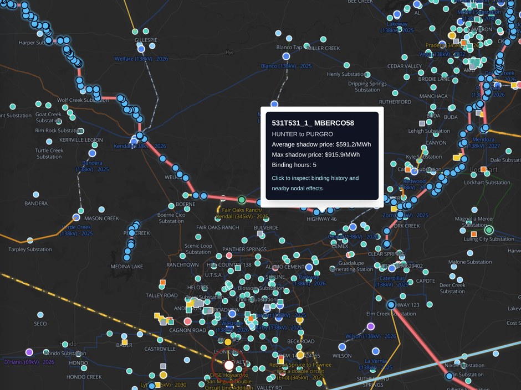
Task: Select the HUNTER to PURGRO text
Action: click(303, 134)
